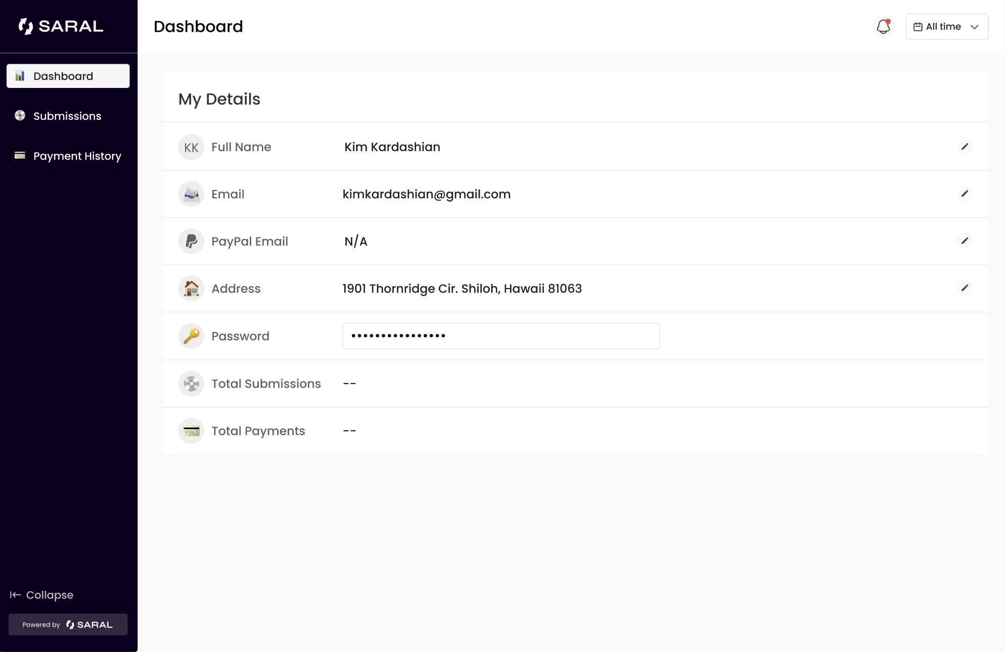The height and width of the screenshot is (652, 1005).
Task: Click the Password input field
Action: 501,336
